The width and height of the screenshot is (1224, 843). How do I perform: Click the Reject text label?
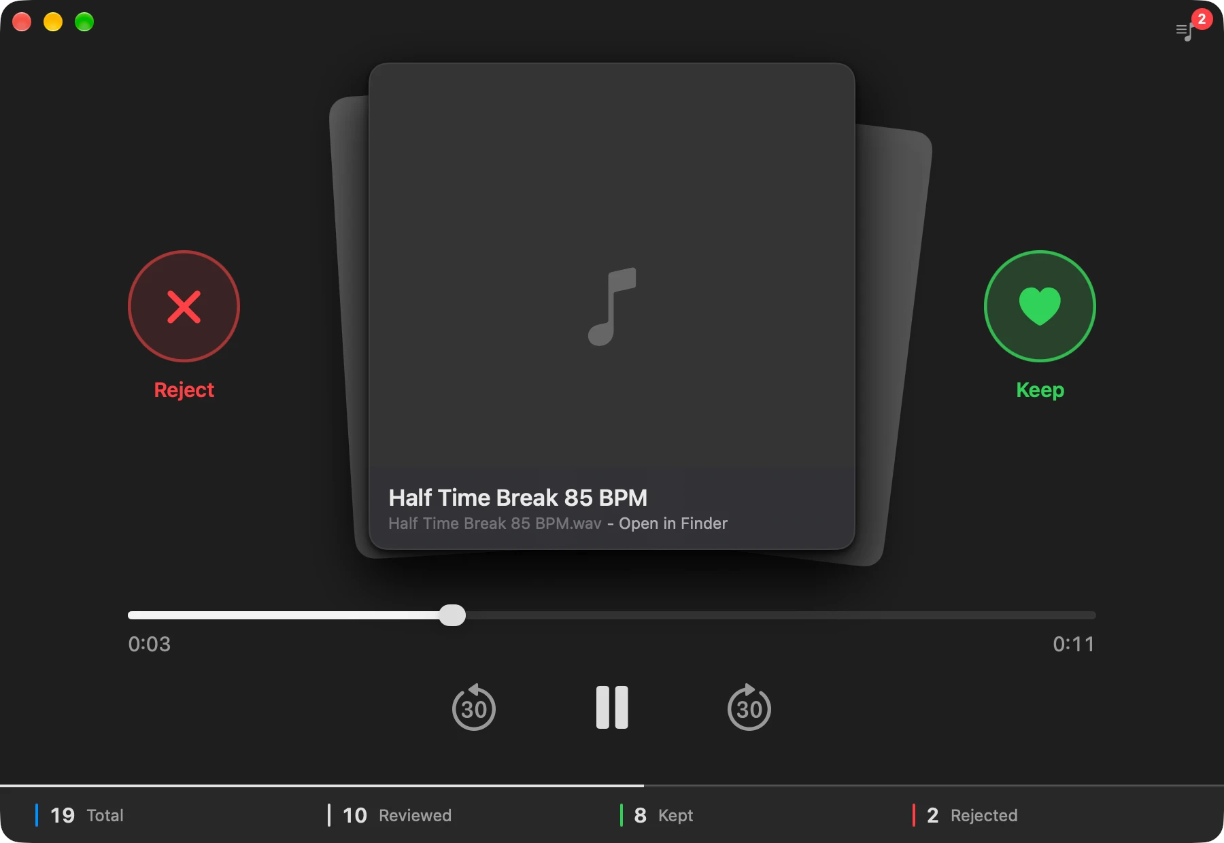pyautogui.click(x=184, y=390)
